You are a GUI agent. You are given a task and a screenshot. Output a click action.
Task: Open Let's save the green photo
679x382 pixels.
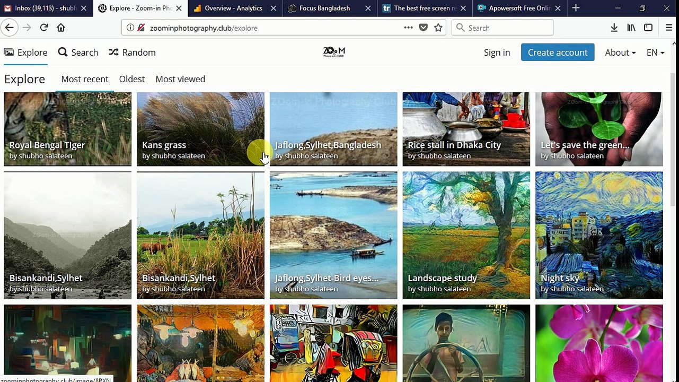coord(599,129)
